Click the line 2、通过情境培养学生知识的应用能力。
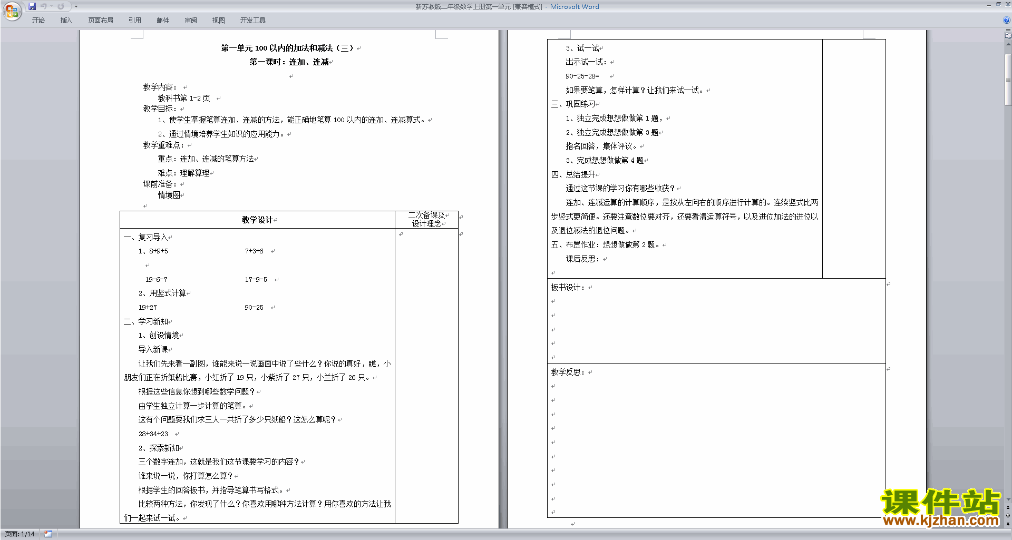 222,134
